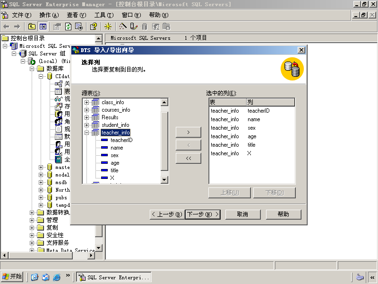378x284 pixels.
Task: Click the 列 column header in selected list
Action: (270, 102)
